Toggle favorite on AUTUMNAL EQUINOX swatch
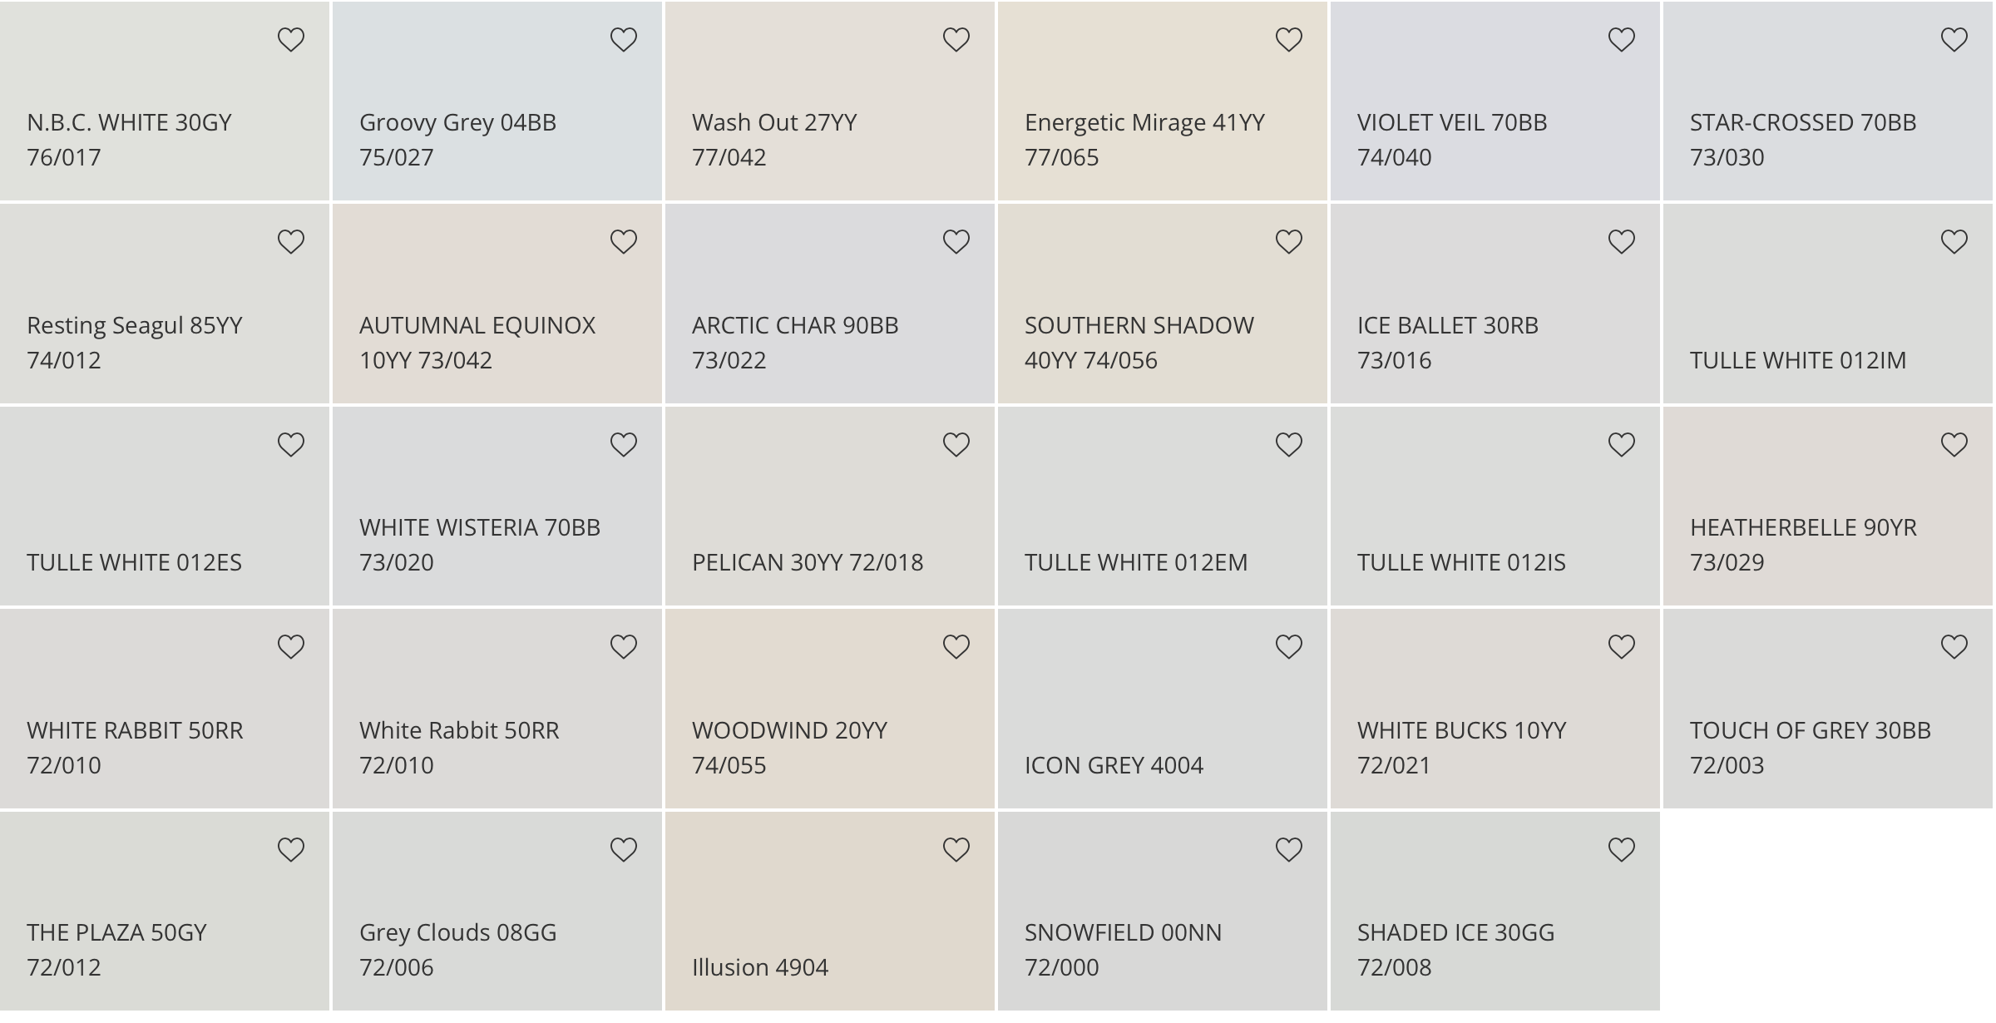Image resolution: width=1996 pixels, height=1023 pixels. pos(623,241)
